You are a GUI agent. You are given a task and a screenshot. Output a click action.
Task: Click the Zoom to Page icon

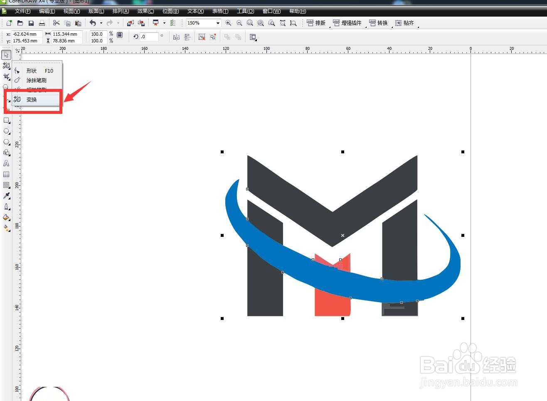coord(271,23)
